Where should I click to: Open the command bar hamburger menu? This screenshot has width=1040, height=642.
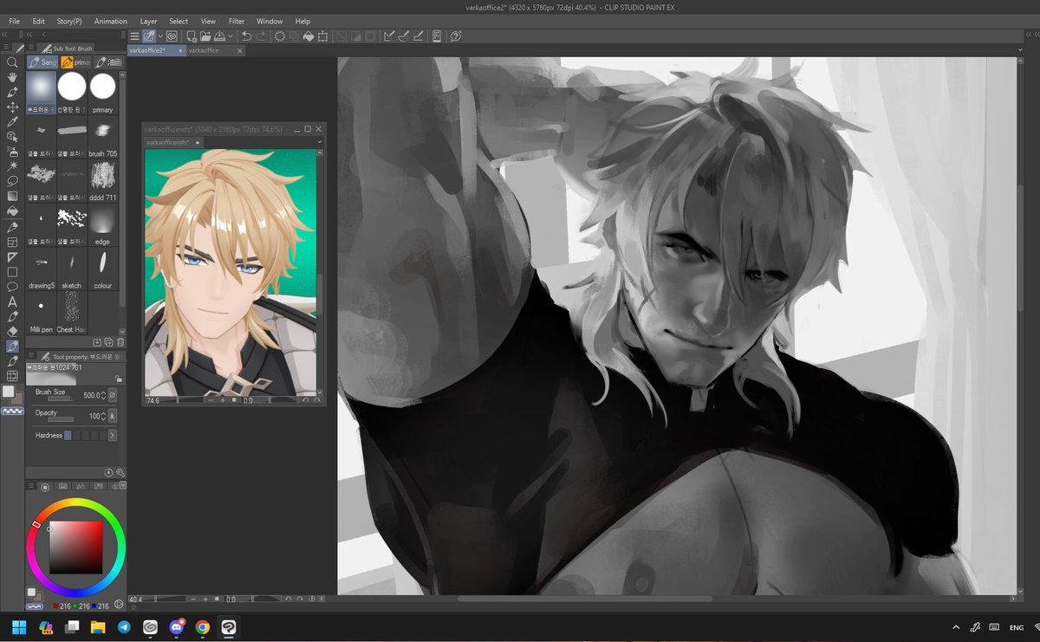[x=134, y=36]
